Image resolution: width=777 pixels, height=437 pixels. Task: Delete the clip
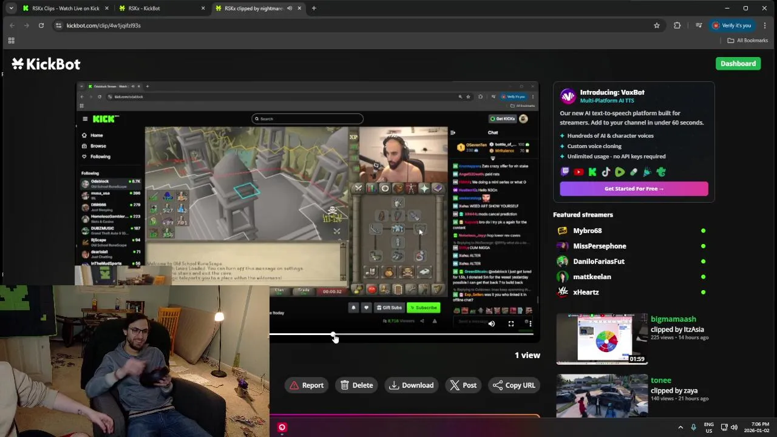[356, 385]
